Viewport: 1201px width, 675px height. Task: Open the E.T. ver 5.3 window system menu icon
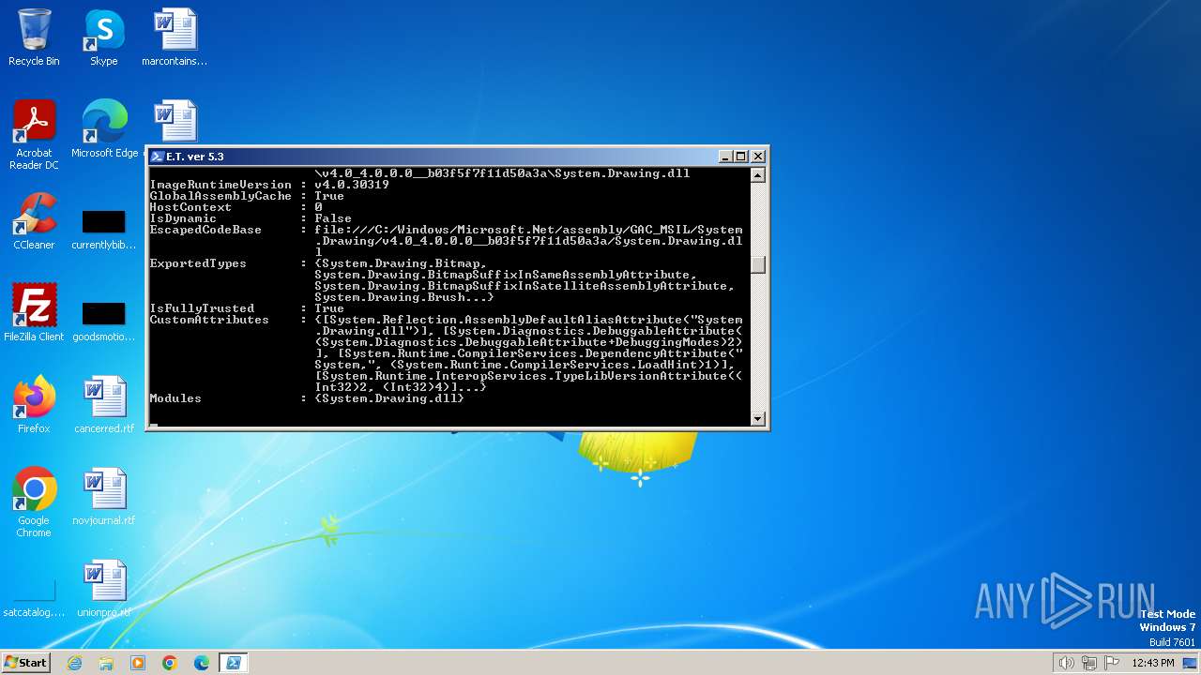coord(157,157)
